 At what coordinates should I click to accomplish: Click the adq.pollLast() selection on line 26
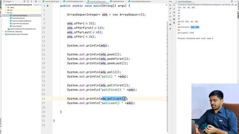114,99
